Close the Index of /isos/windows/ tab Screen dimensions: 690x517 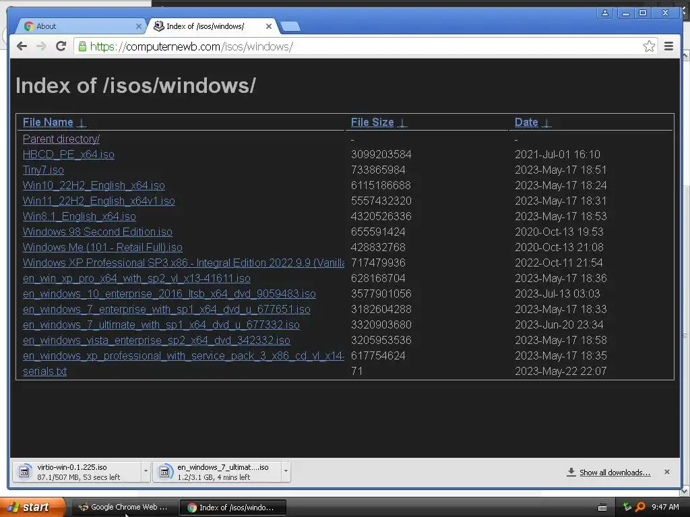tap(268, 26)
